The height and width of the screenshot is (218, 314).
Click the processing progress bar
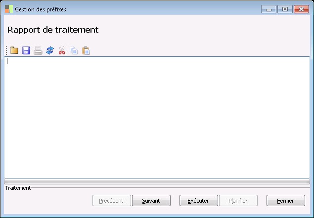tap(157, 181)
